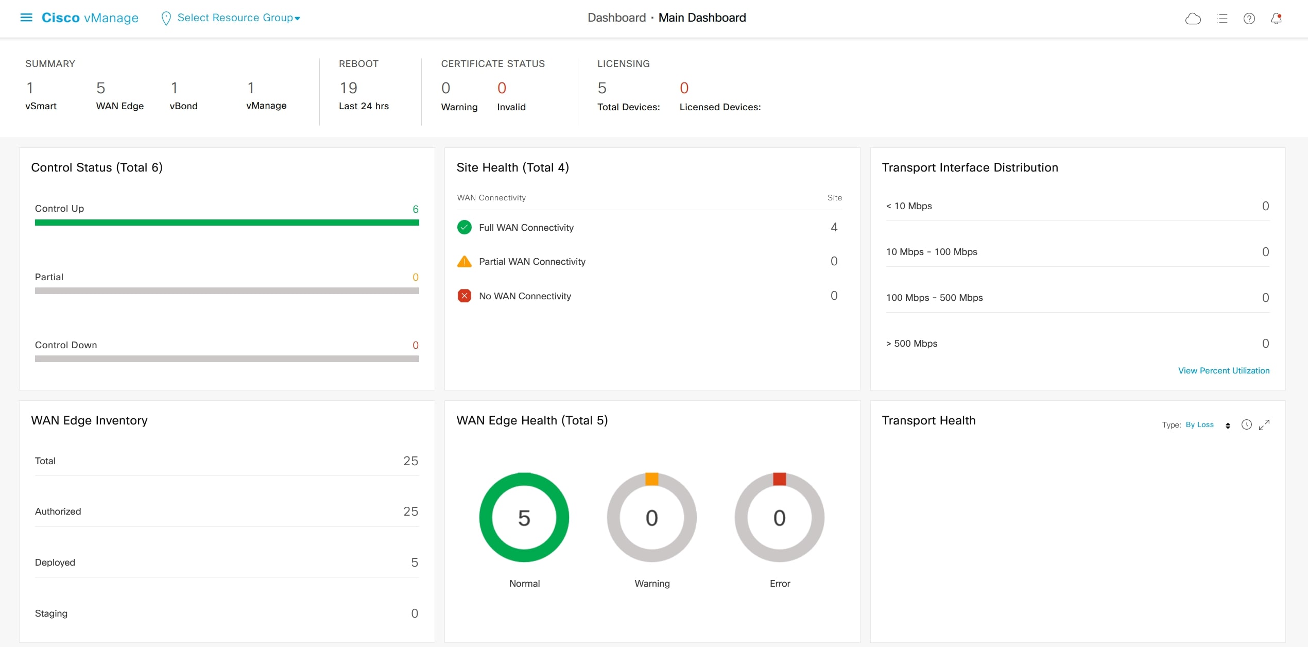Click the > 500 Mbps distribution row
Screen dimensions: 1308x647
coord(1077,344)
